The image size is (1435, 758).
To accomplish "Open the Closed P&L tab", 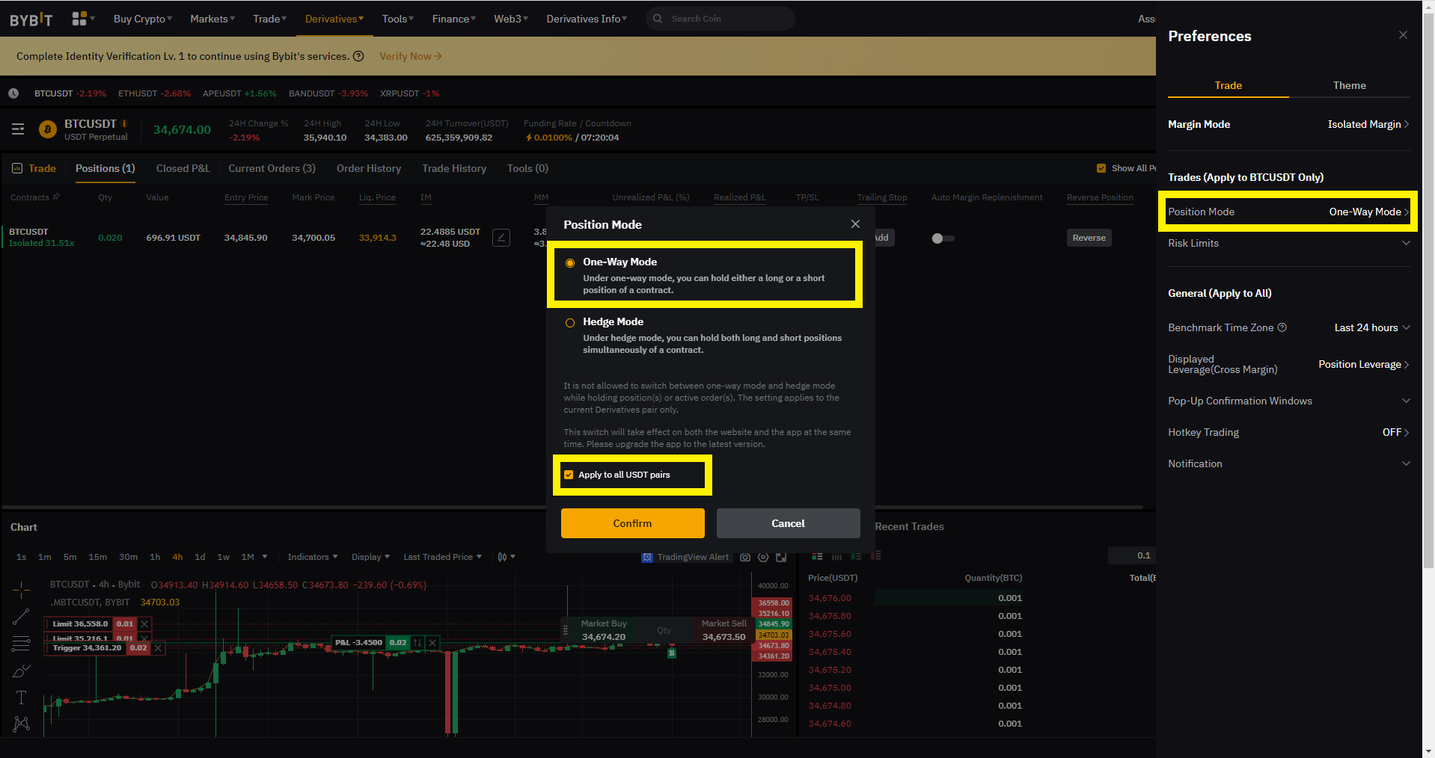I will click(x=183, y=168).
